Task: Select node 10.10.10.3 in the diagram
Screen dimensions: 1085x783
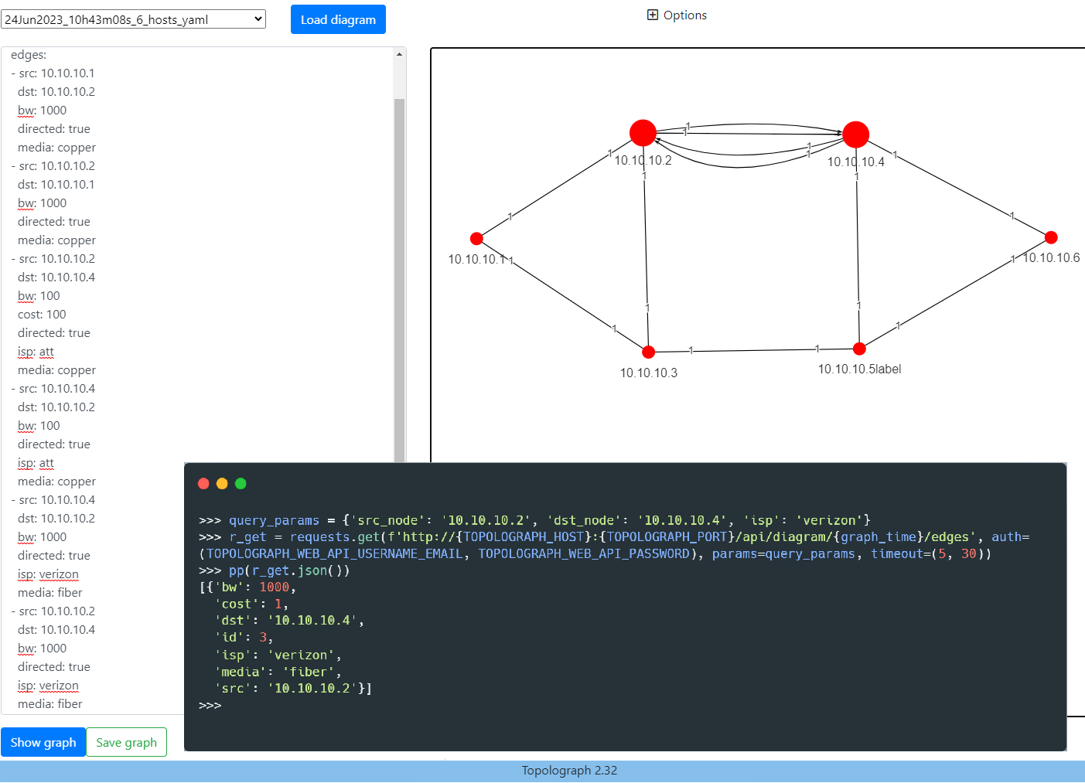Action: (648, 351)
